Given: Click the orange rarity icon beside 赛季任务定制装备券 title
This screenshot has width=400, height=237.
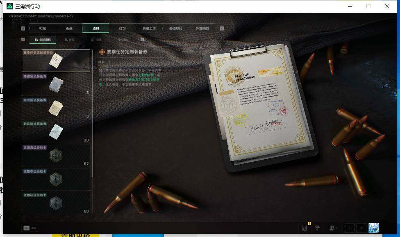Looking at the screenshot, I should click(102, 52).
